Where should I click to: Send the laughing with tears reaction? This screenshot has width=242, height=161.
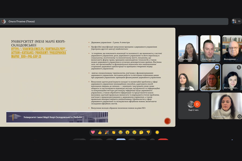coord(120,132)
